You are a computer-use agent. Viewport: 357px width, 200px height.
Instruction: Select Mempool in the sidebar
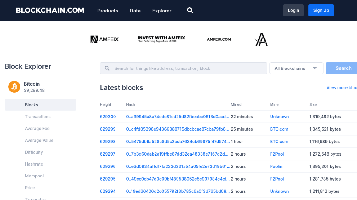point(34,176)
